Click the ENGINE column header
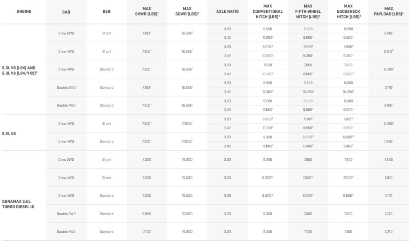 coord(24,12)
